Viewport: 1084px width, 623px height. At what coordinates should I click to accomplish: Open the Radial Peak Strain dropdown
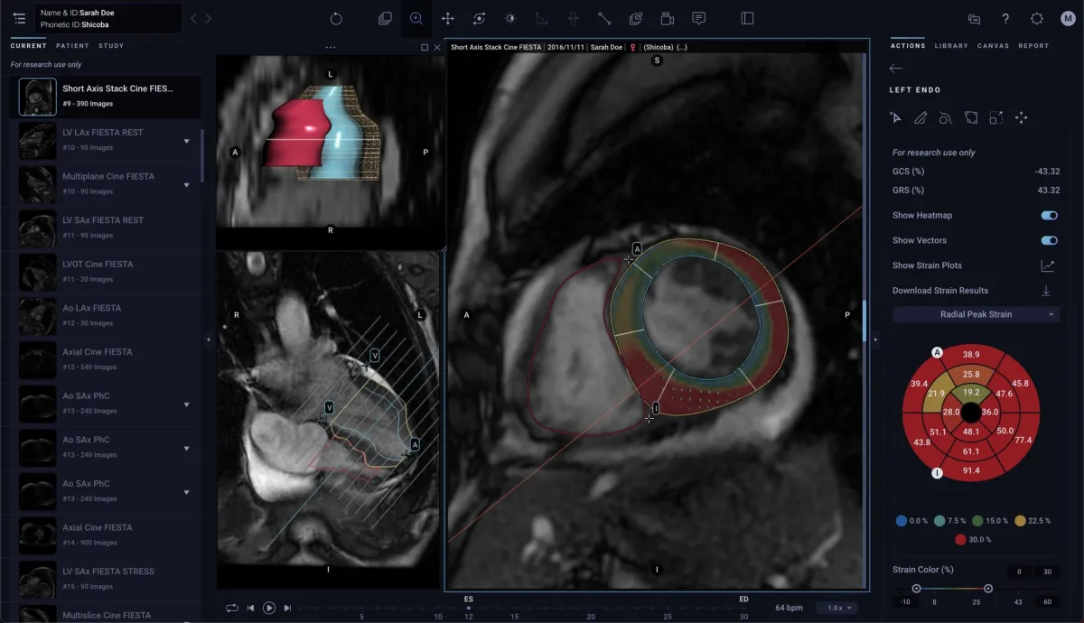pos(976,314)
